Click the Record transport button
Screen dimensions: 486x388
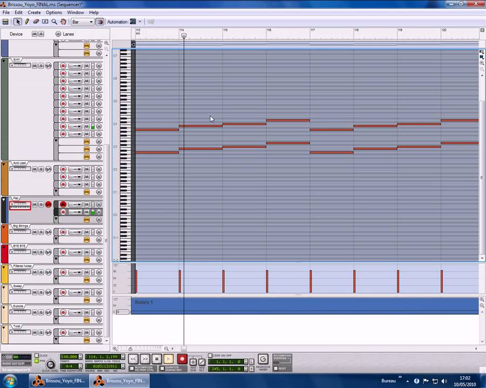[x=183, y=359]
